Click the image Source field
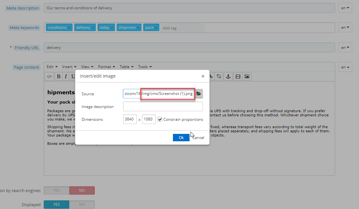The height and width of the screenshot is (209, 359). (159, 94)
